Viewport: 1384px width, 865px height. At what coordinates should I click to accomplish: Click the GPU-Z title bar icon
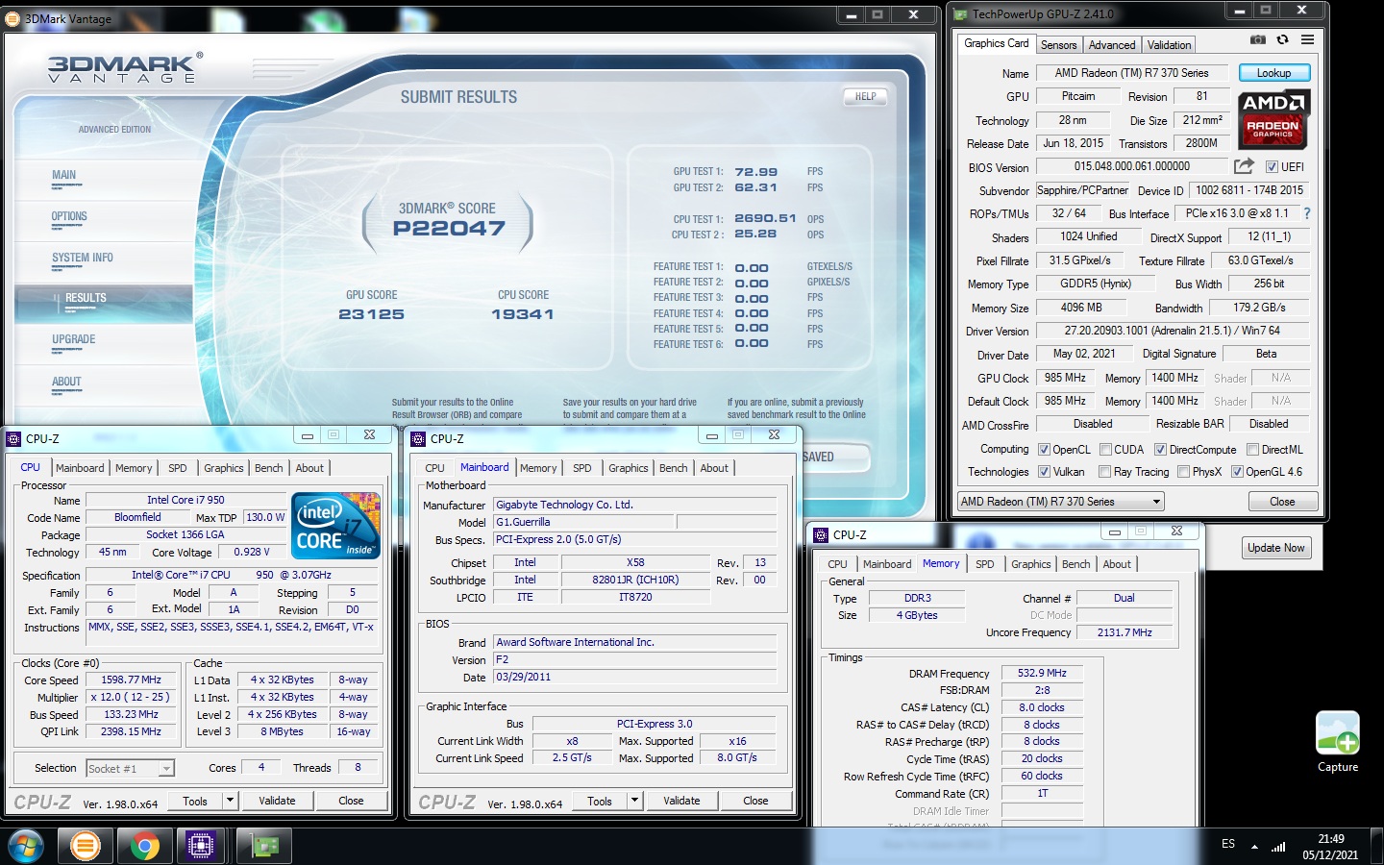click(x=960, y=14)
